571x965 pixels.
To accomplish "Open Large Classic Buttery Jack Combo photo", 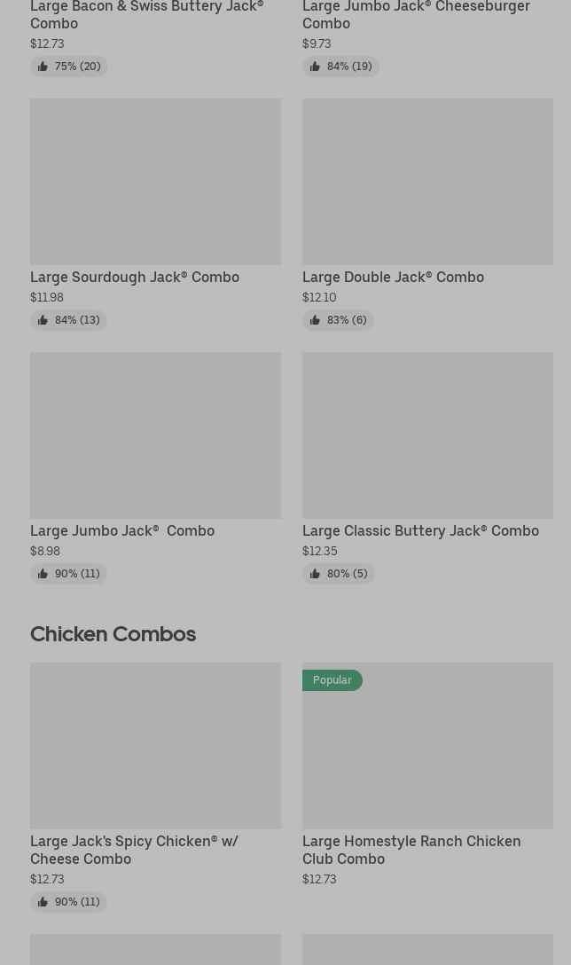I will point(427,435).
